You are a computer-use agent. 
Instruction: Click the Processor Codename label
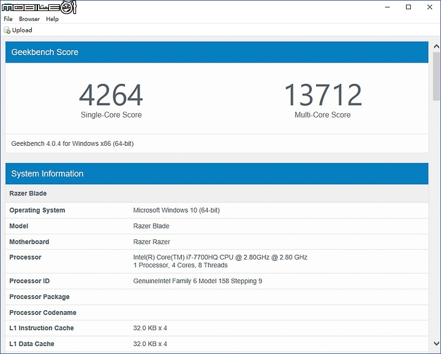point(43,313)
